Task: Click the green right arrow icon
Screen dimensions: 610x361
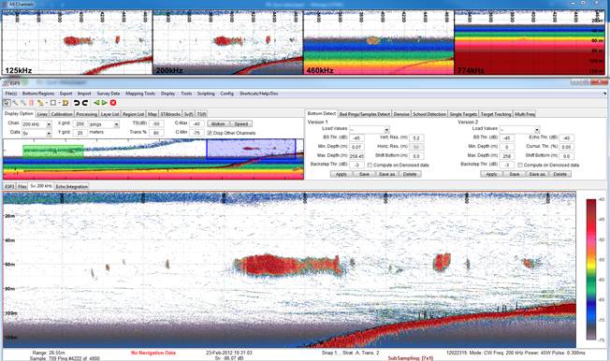Action: (104, 103)
